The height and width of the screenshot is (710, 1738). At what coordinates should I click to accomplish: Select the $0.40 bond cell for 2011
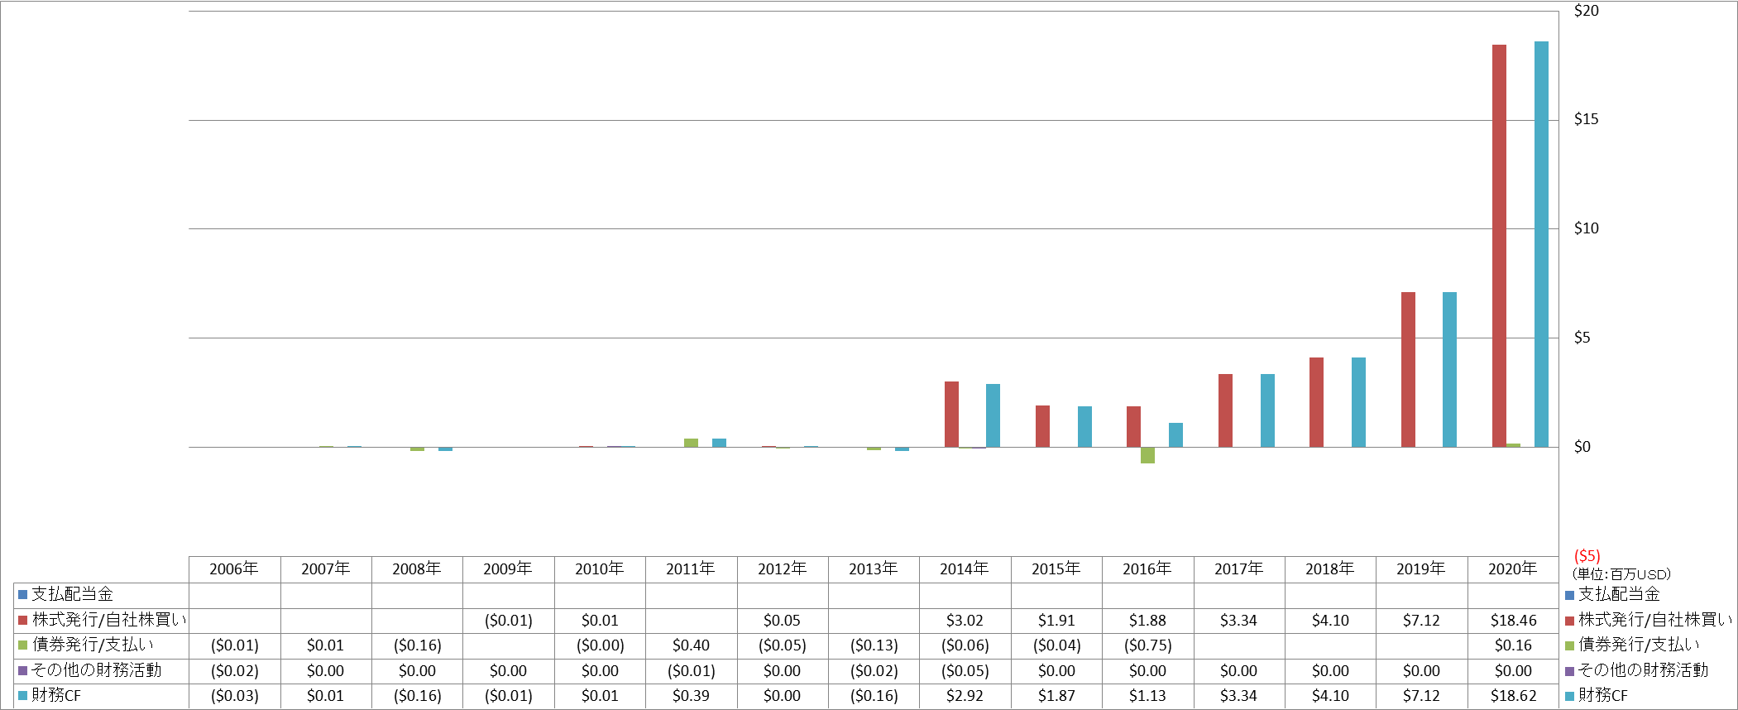691,645
